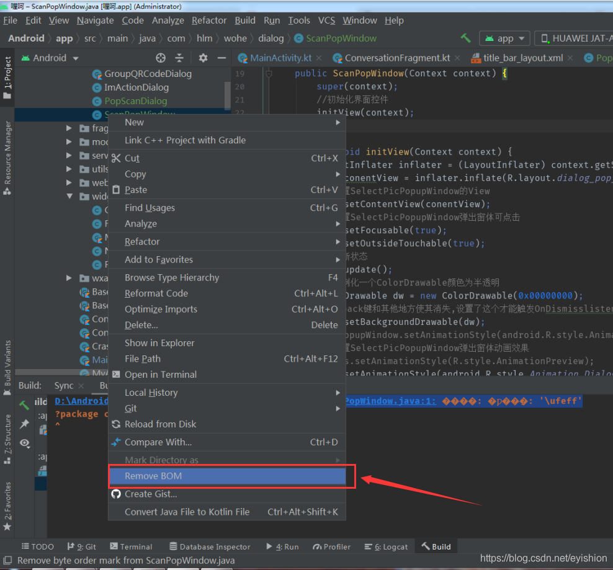613x570 pixels.
Task: Toggle the pin tab icon in Build panel
Action: click(24, 424)
